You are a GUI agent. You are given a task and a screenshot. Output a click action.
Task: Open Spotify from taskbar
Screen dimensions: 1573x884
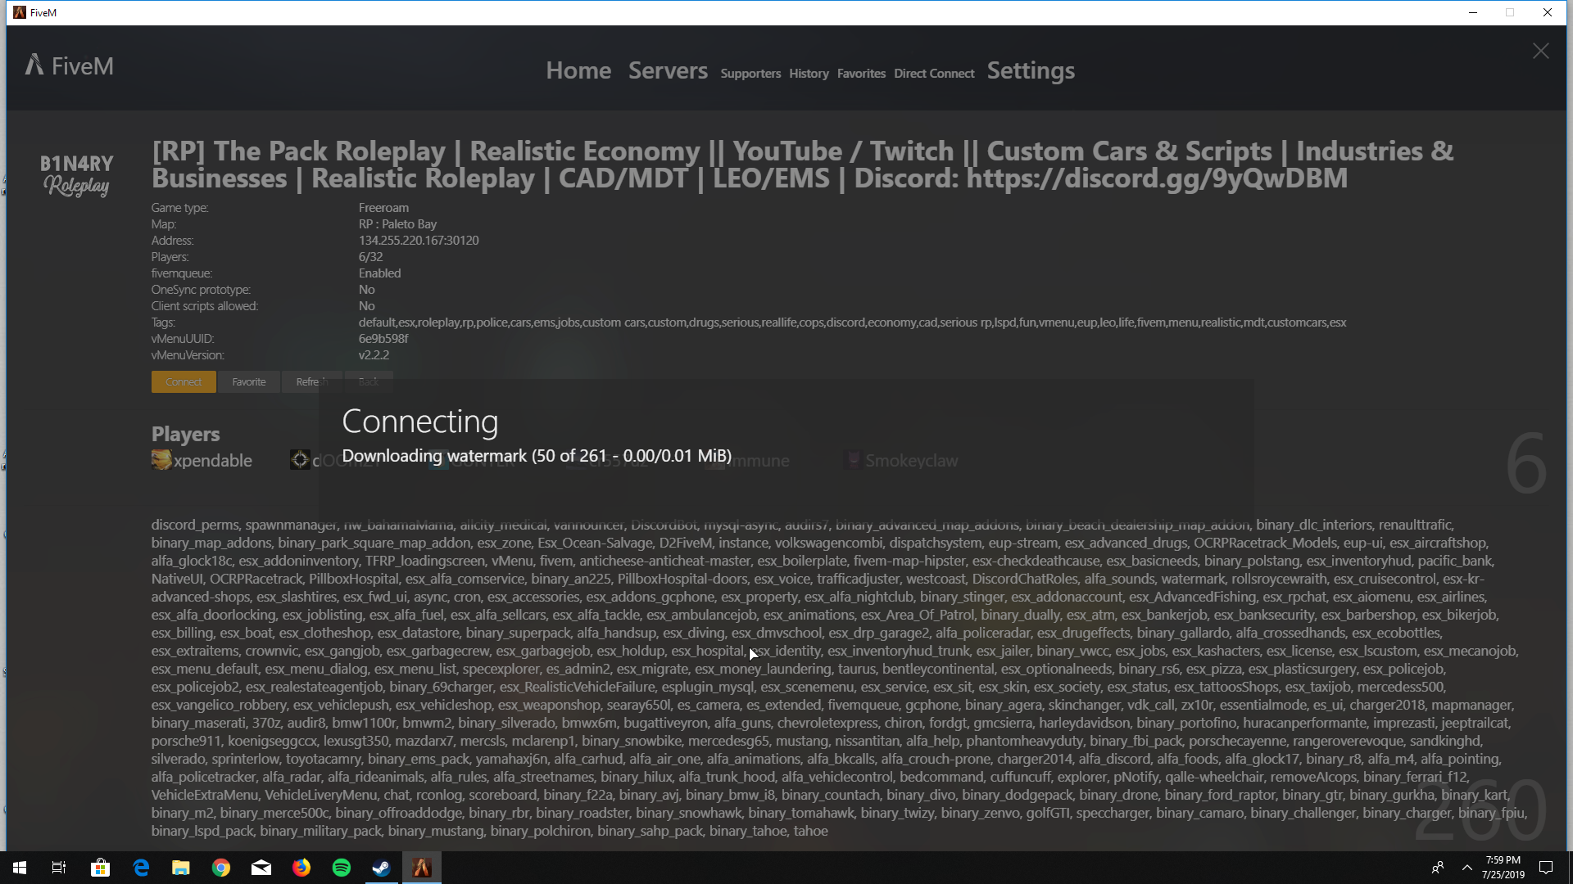342,868
